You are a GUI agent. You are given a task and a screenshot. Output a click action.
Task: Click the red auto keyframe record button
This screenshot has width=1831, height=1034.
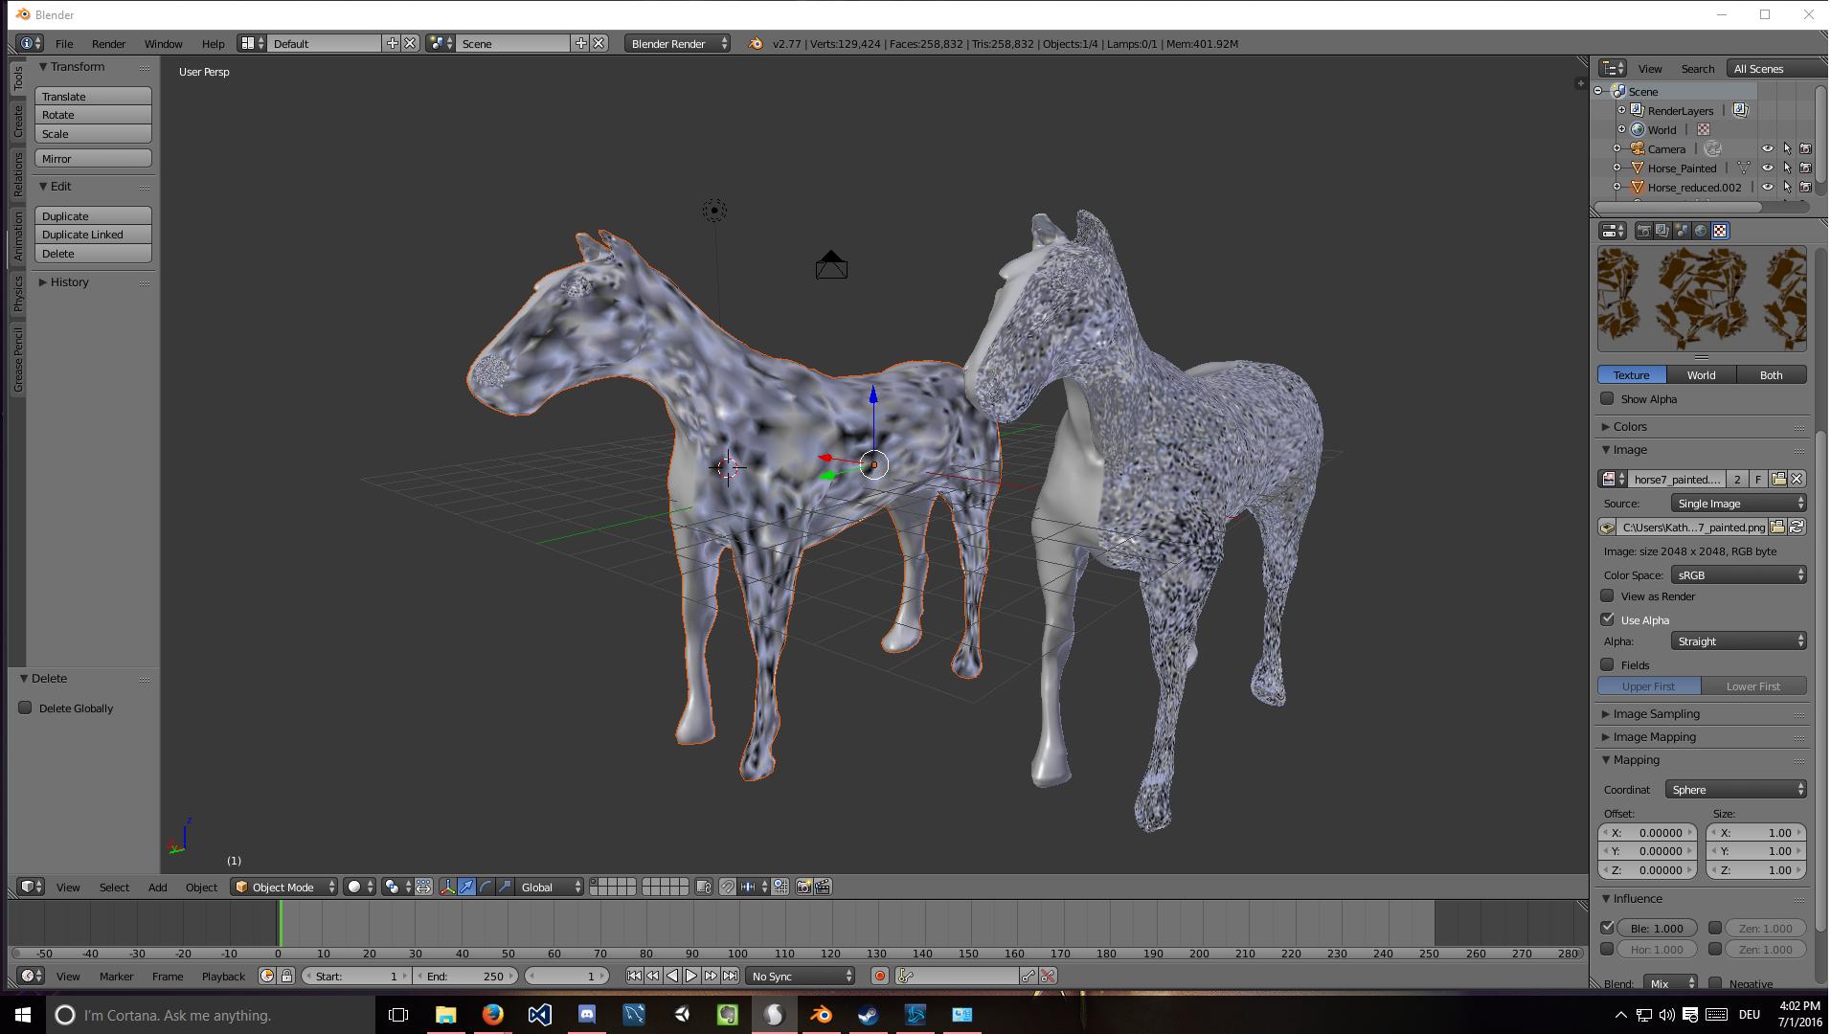pos(879,977)
